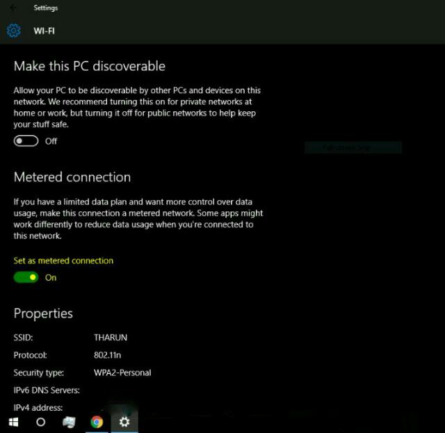Screen dimensions: 445x433
Task: Enable the Make this PC discoverable switch
Action: [26, 141]
